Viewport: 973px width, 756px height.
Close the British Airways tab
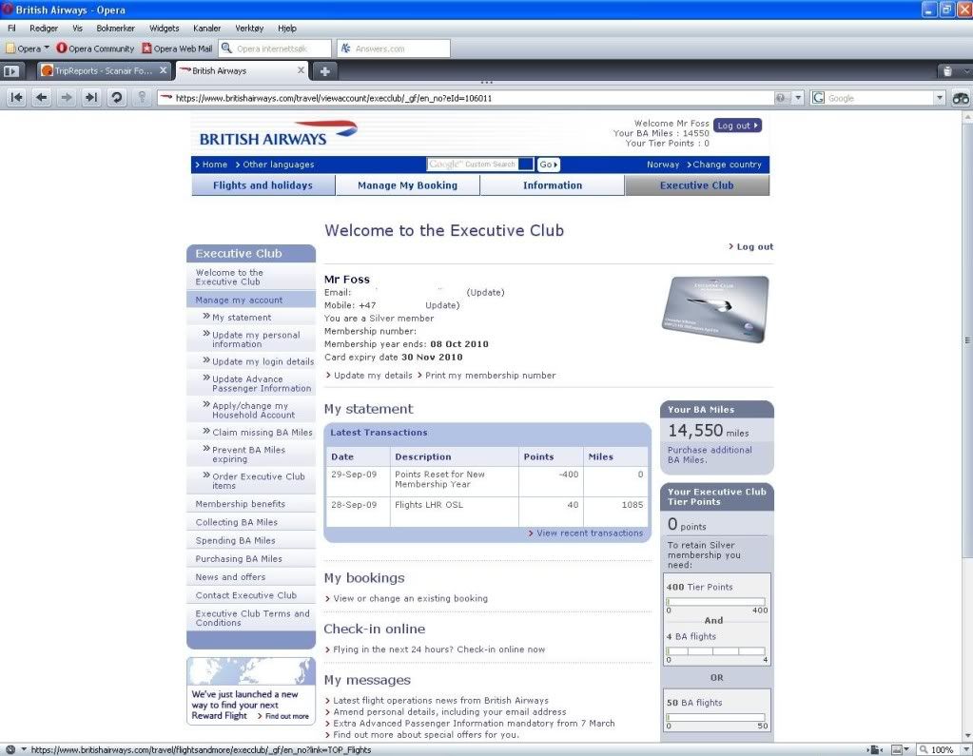[301, 70]
